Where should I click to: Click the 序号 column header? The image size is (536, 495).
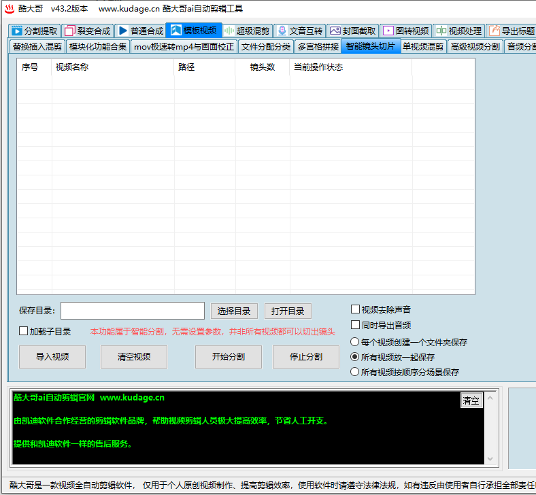point(34,67)
